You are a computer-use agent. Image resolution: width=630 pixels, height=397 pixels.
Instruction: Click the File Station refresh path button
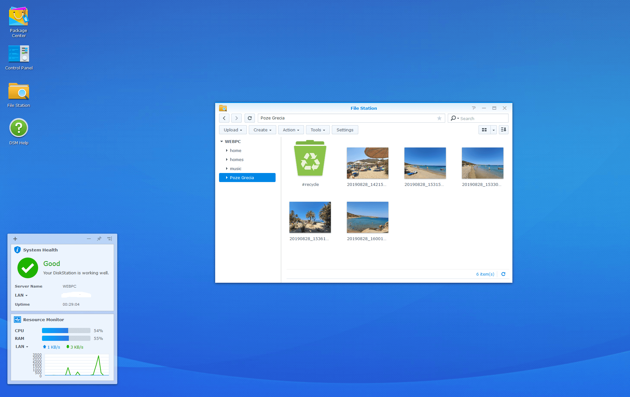(x=250, y=118)
